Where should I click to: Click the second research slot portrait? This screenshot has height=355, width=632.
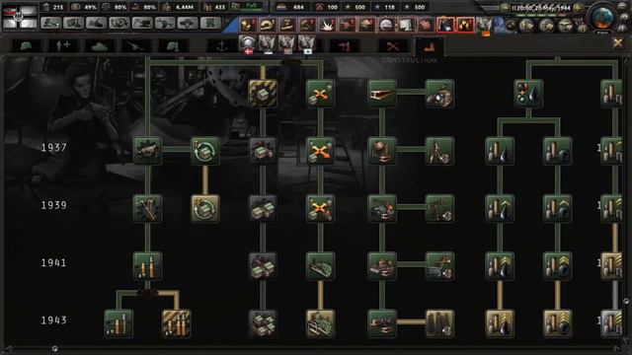(x=268, y=43)
